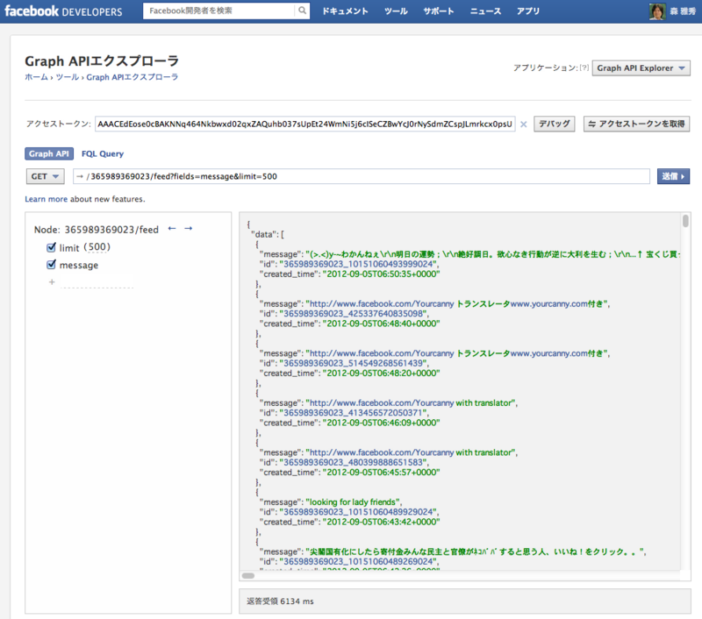702x619 pixels.
Task: Click the Yourcanny URL in the 06:46:09 message
Action: pyautogui.click(x=382, y=403)
